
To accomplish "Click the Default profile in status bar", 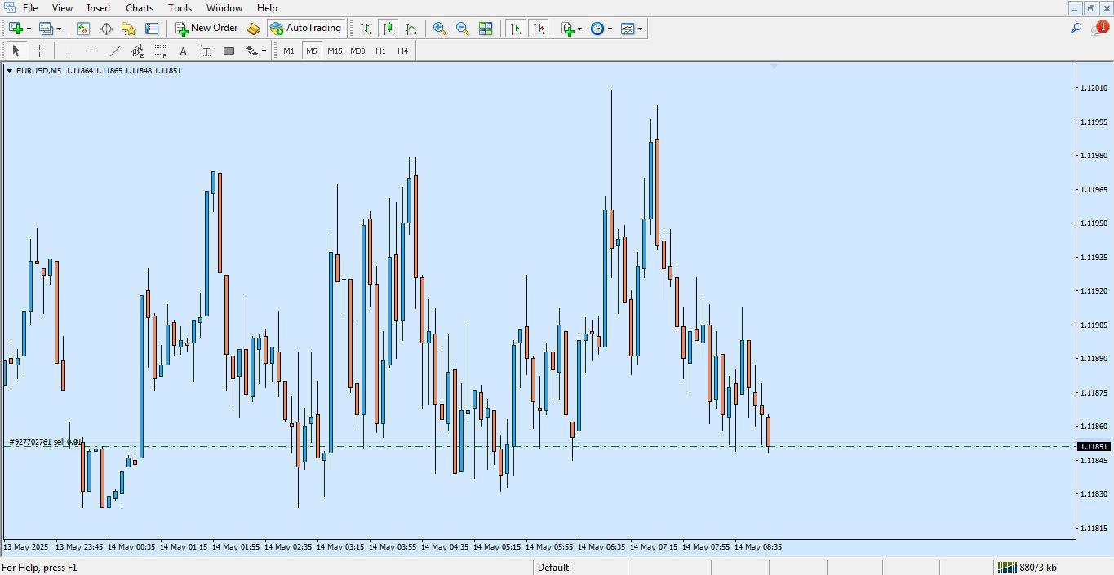I will (x=553, y=568).
